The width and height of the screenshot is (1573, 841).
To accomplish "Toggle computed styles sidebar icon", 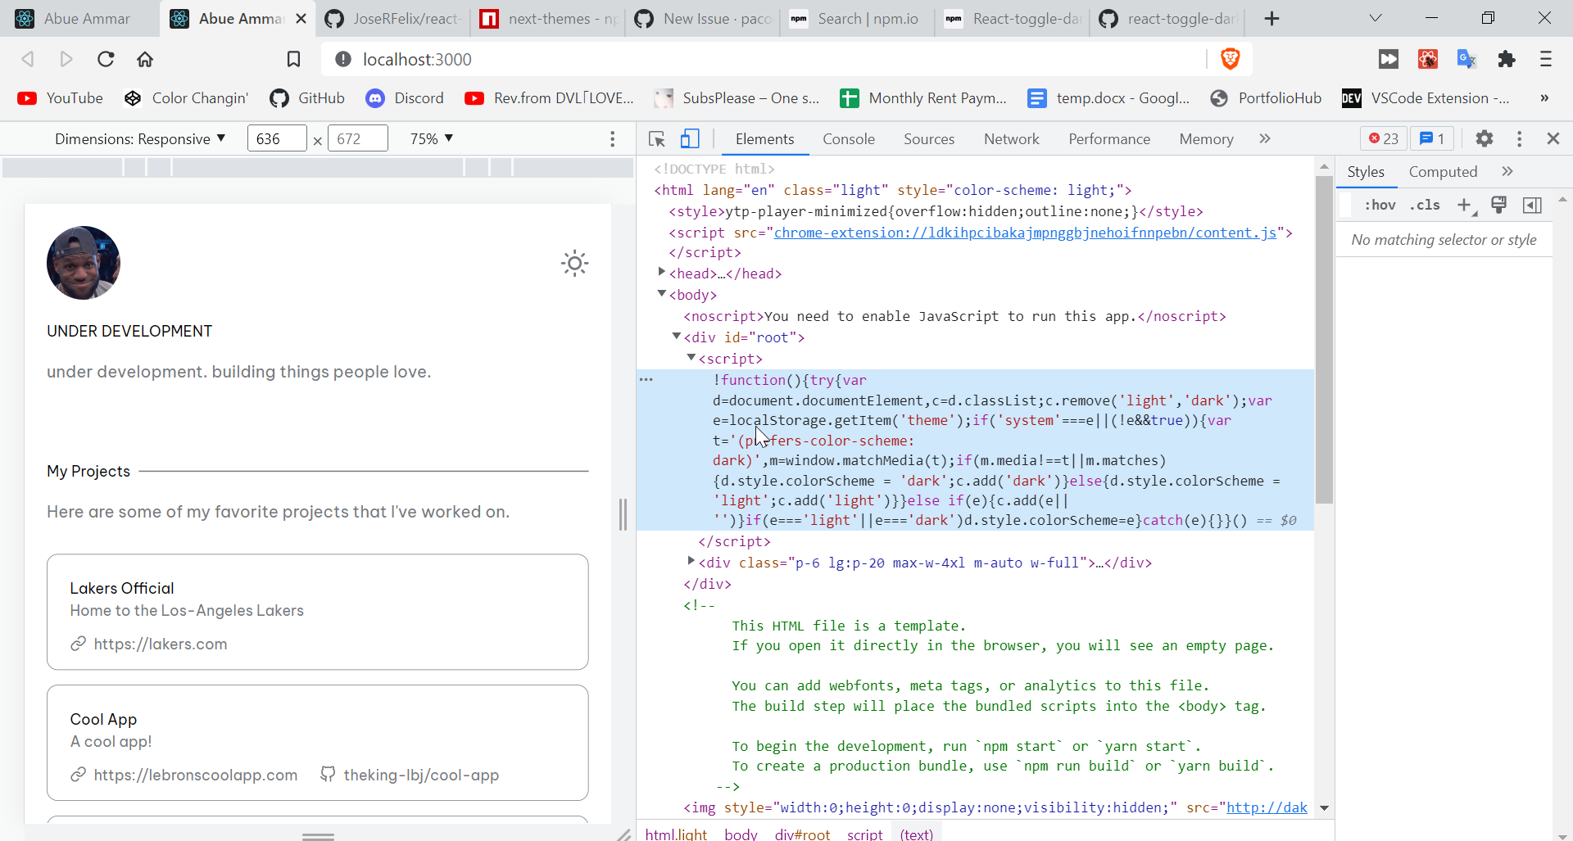I will tap(1532, 205).
